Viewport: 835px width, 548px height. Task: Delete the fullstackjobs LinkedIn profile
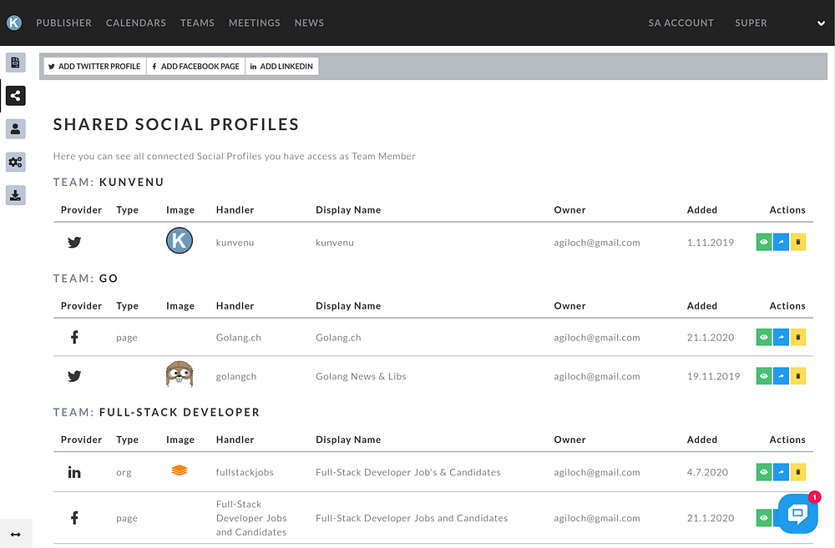point(797,472)
